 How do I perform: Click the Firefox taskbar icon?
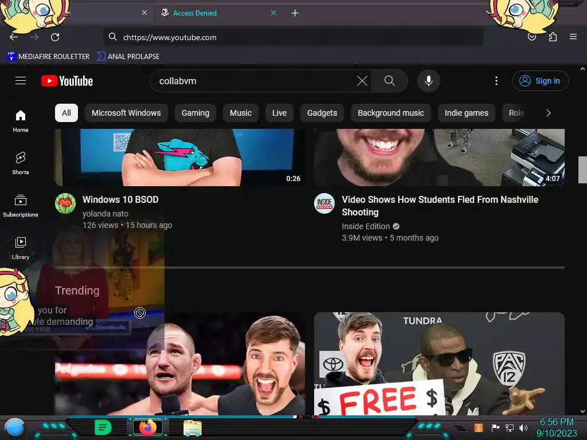pyautogui.click(x=148, y=427)
